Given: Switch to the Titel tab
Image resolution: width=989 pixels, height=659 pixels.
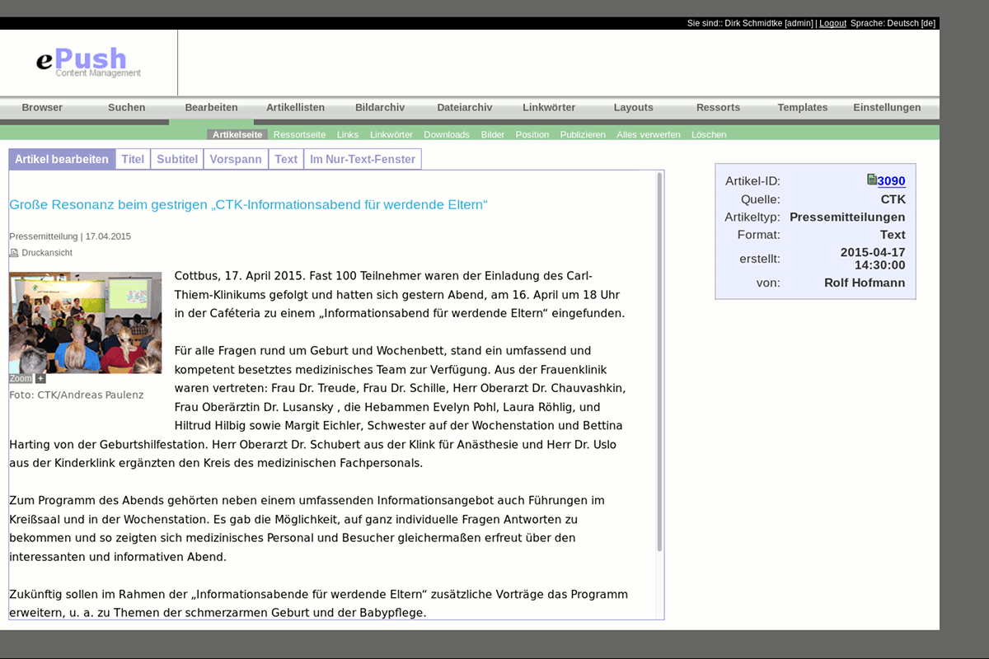Looking at the screenshot, I should (133, 159).
